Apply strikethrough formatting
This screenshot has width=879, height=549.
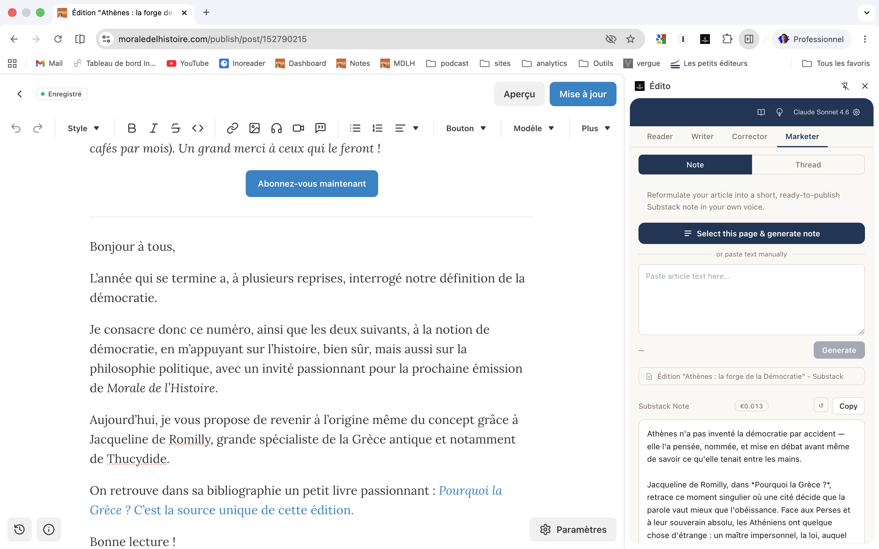[x=175, y=128]
